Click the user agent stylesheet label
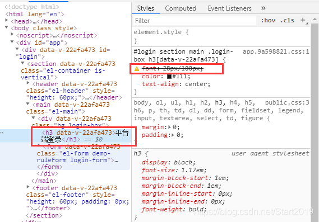Screen dimensions: 319x222 pyautogui.click(x=270, y=153)
